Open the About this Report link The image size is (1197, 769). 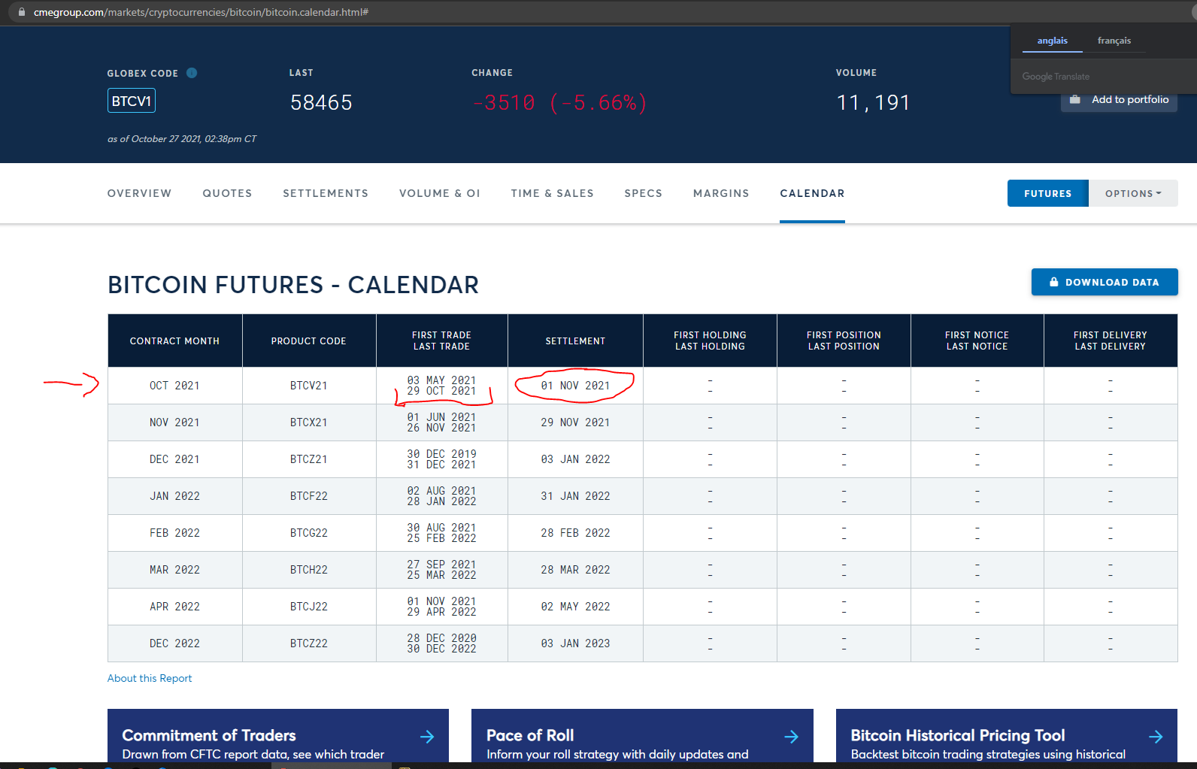tap(150, 678)
